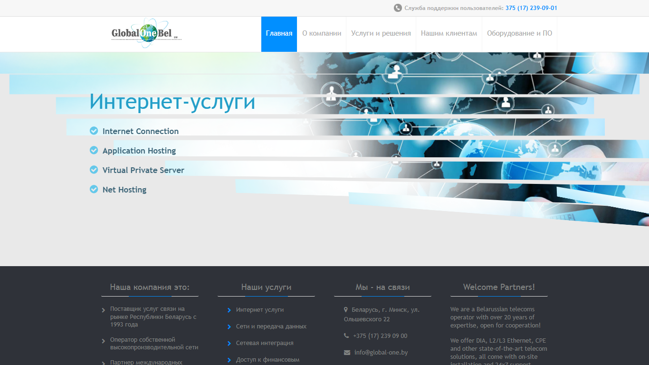Open the Доступ к финансовым link
Viewport: 649px width, 365px height.
tap(267, 360)
